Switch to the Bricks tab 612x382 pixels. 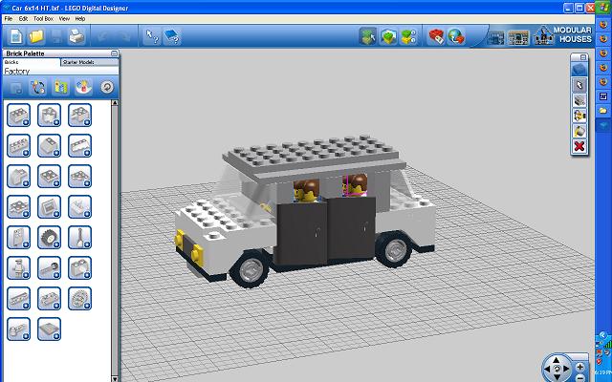click(x=32, y=62)
